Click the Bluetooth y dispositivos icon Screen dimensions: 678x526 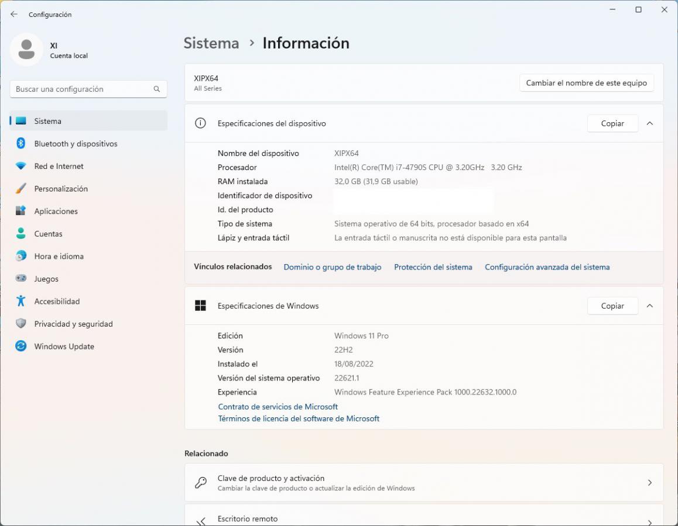21,144
